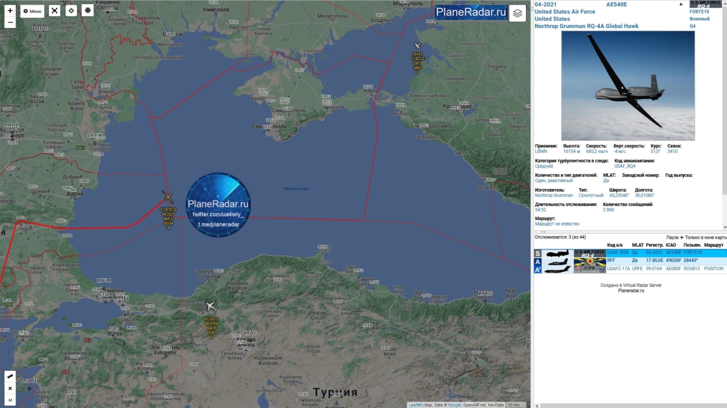Image resolution: width=727 pixels, height=408 pixels.
Task: Click the Global Hawk silhouette icon
Action: 558,253
